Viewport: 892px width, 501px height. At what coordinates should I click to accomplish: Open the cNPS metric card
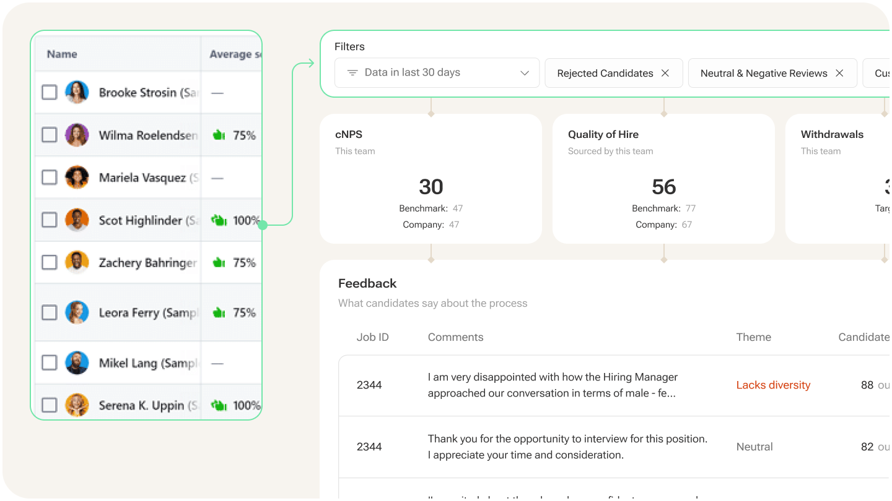coord(431,179)
